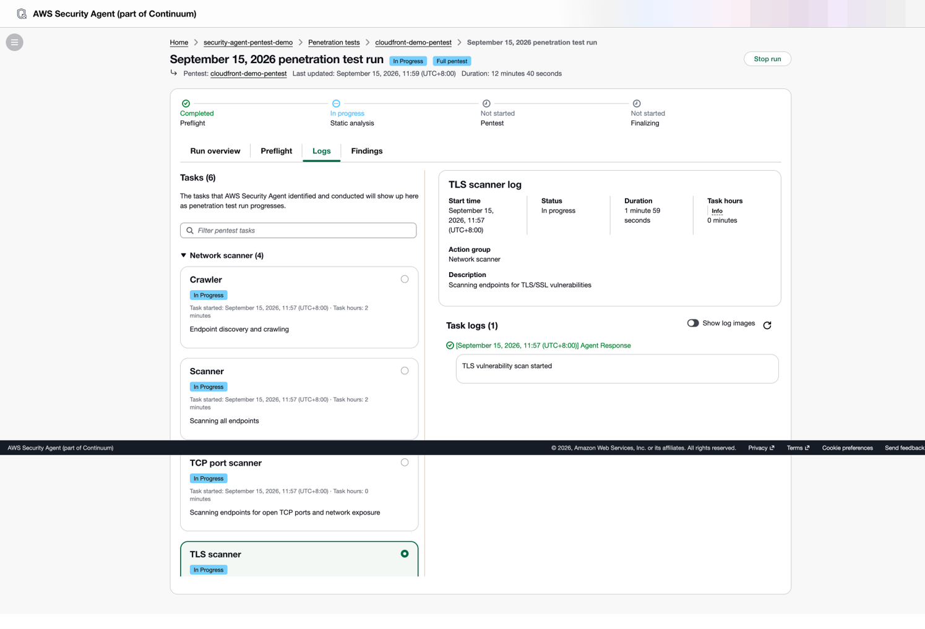Click the In progress Static analysis step icon
This screenshot has height=629, width=925.
(336, 103)
